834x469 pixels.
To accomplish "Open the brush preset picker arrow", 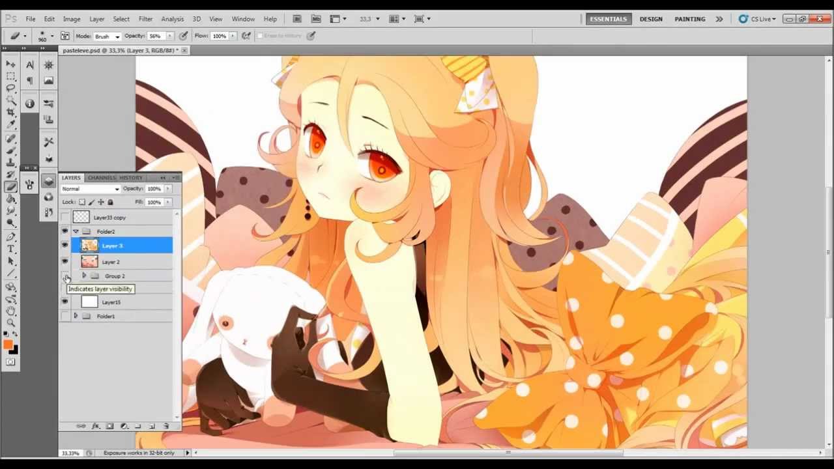I will point(51,36).
